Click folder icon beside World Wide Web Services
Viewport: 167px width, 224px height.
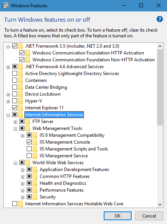coord(27,163)
